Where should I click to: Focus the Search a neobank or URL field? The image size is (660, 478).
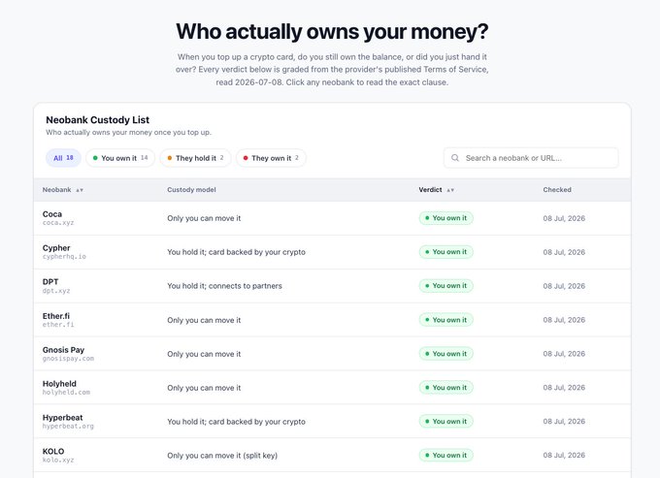(x=531, y=158)
